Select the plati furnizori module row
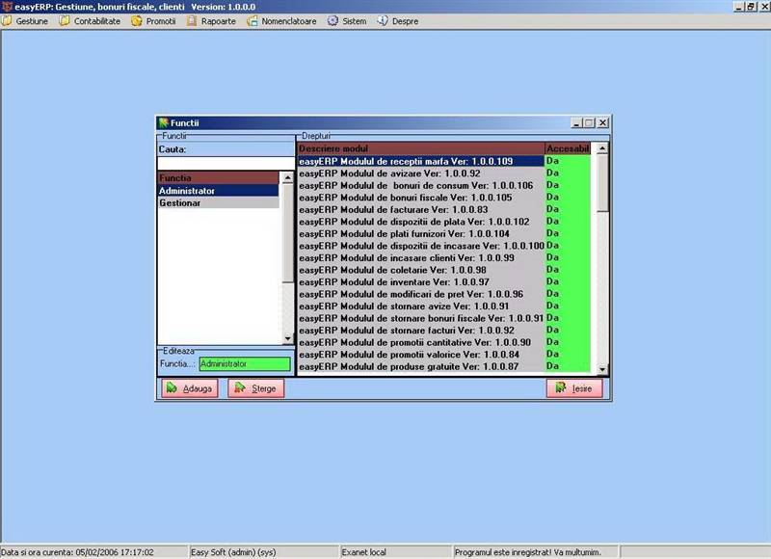The image size is (771, 559). tap(421, 233)
